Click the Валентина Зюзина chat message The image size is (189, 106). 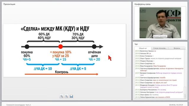point(146,51)
